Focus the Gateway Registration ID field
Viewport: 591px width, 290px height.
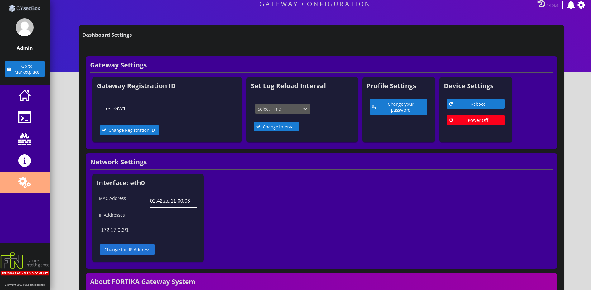point(134,109)
